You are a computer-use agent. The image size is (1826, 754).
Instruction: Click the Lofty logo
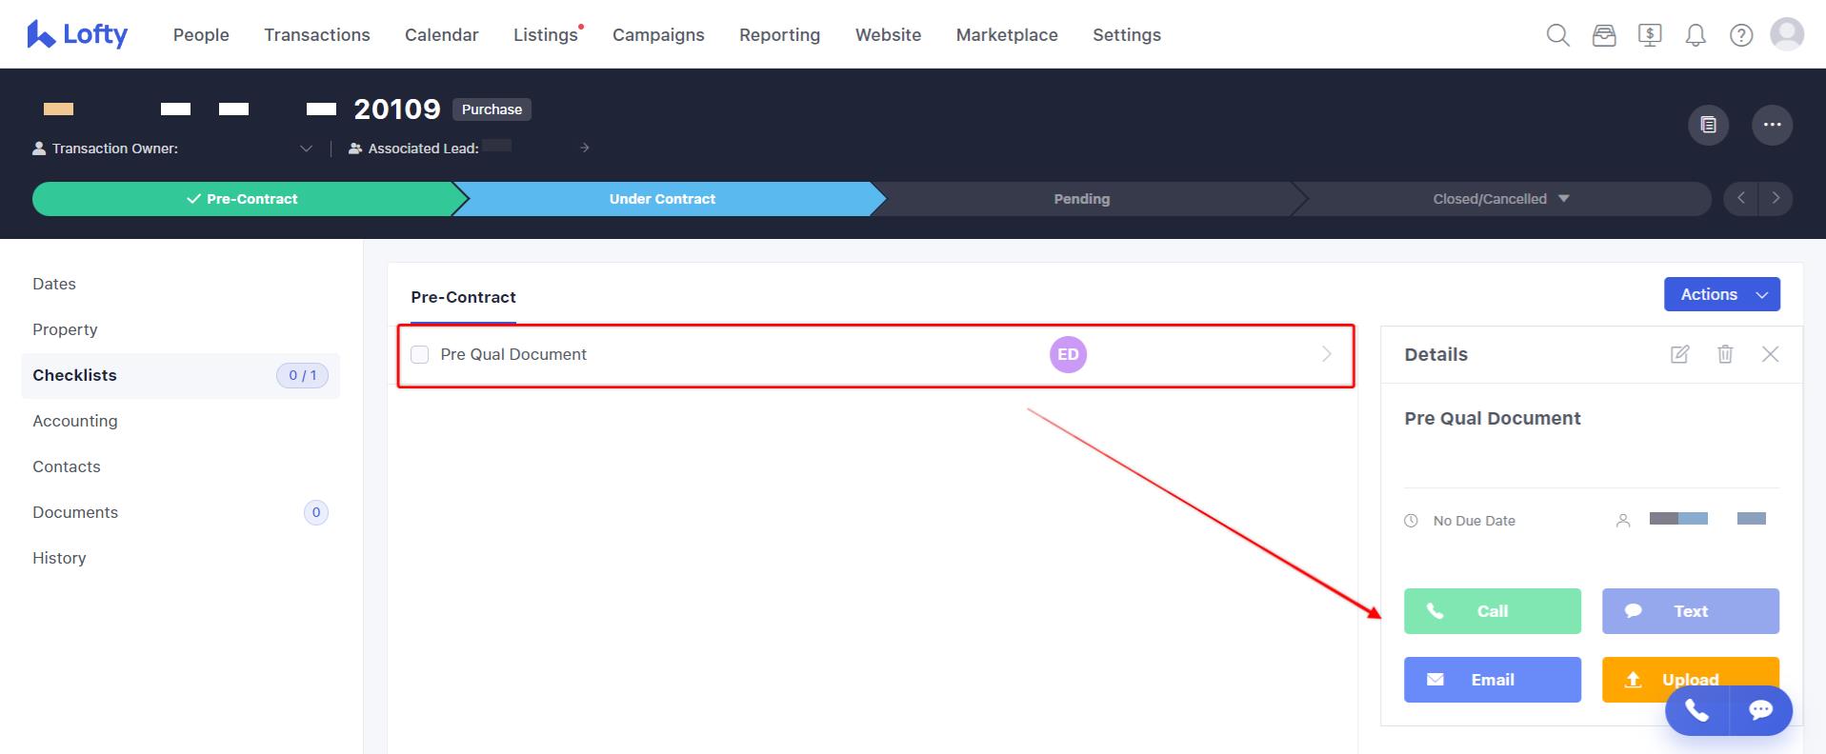click(77, 34)
